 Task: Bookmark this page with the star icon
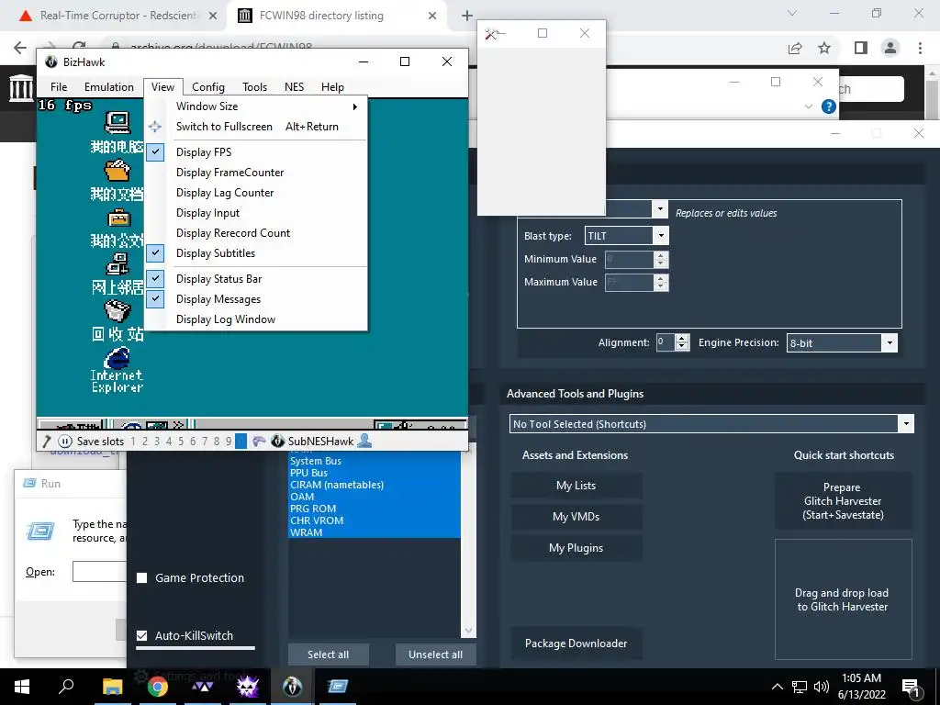point(824,48)
